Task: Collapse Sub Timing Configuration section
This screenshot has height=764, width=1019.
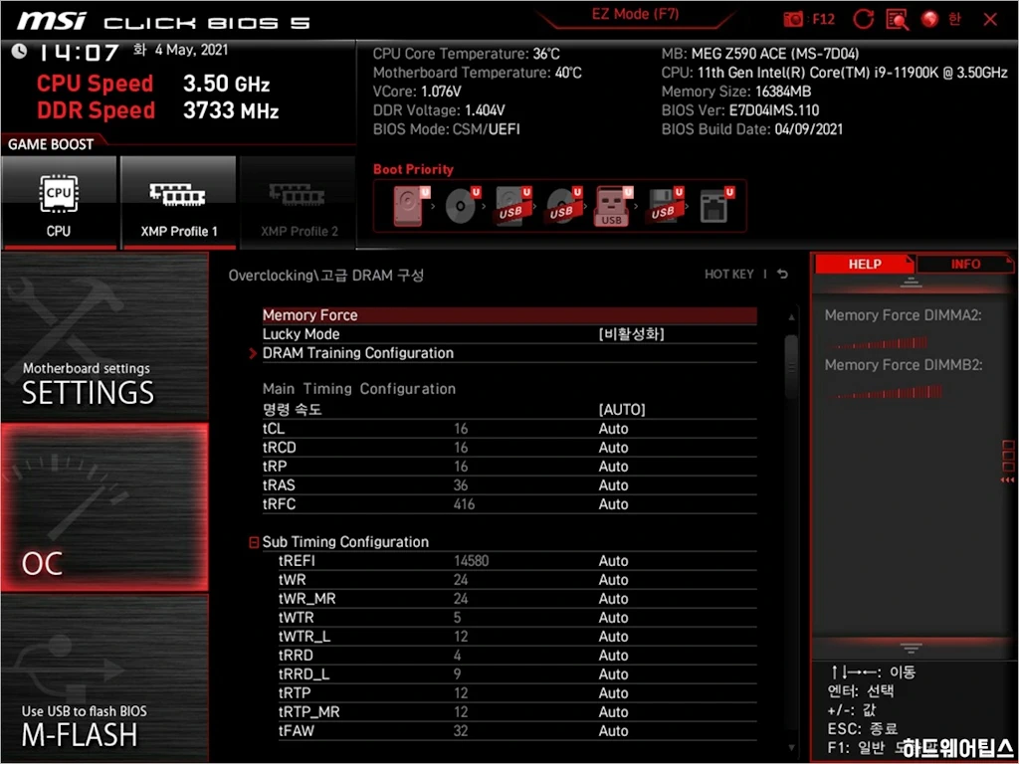Action: tap(254, 542)
